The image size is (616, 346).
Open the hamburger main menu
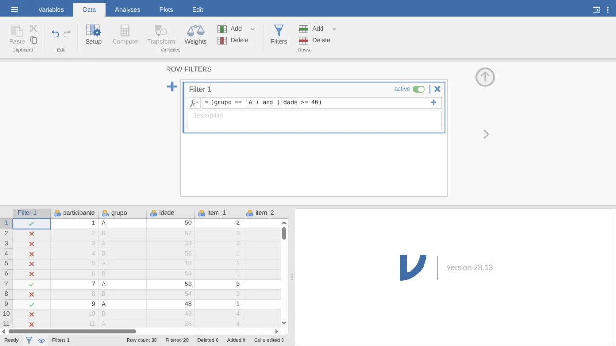(x=14, y=9)
